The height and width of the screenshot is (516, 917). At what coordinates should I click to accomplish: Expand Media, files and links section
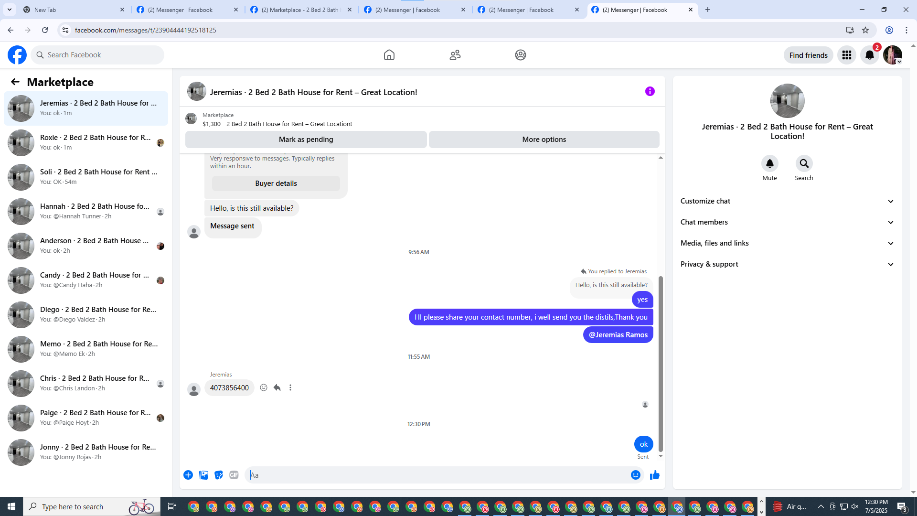[x=787, y=243]
